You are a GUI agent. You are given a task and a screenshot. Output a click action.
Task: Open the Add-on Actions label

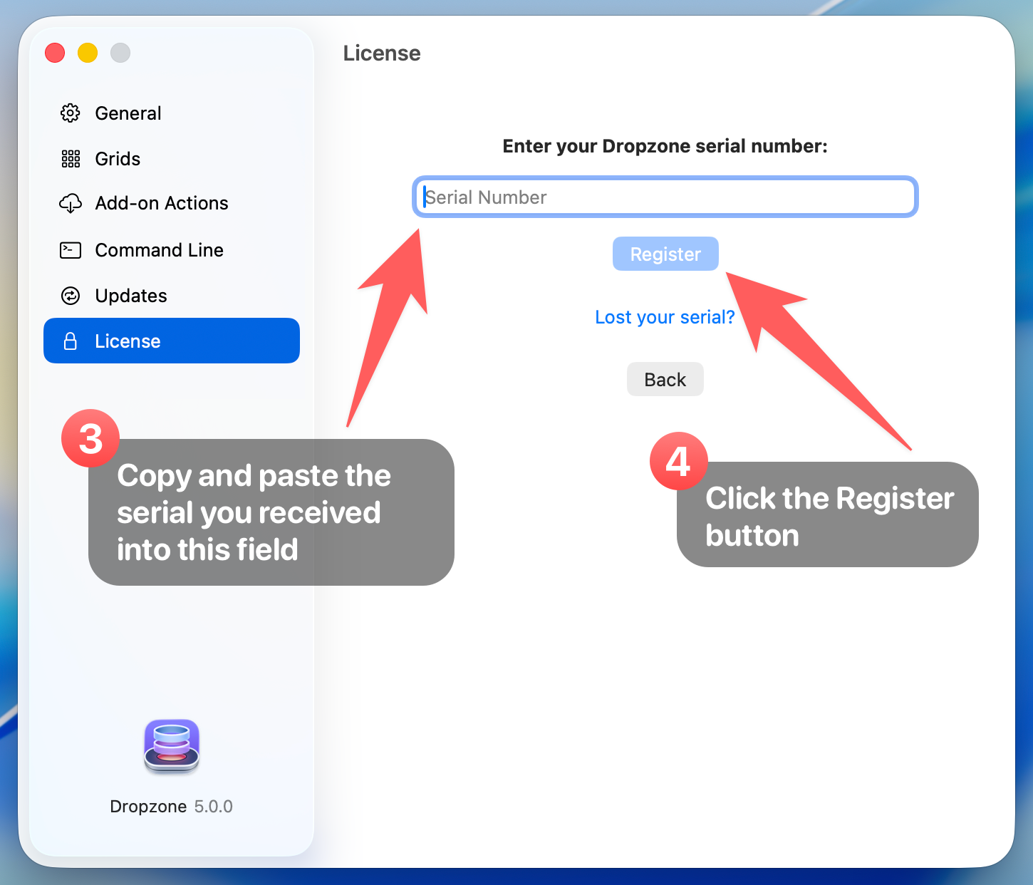(162, 203)
